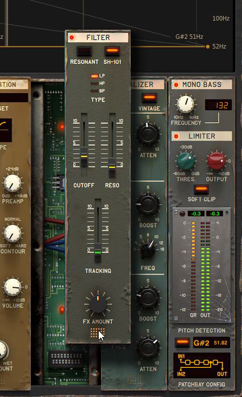Click the right -0.3 peak readout
The width and height of the screenshot is (242, 397).
(215, 214)
